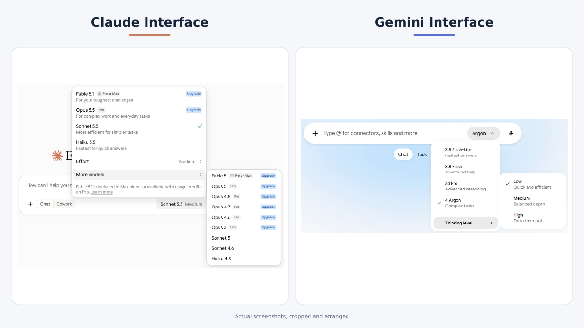Click Upgrade button next to Fable 5.1

[x=194, y=94]
